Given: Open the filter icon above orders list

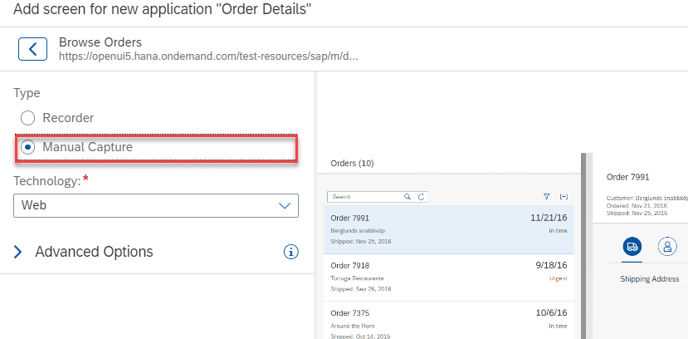Looking at the screenshot, I should 546,197.
